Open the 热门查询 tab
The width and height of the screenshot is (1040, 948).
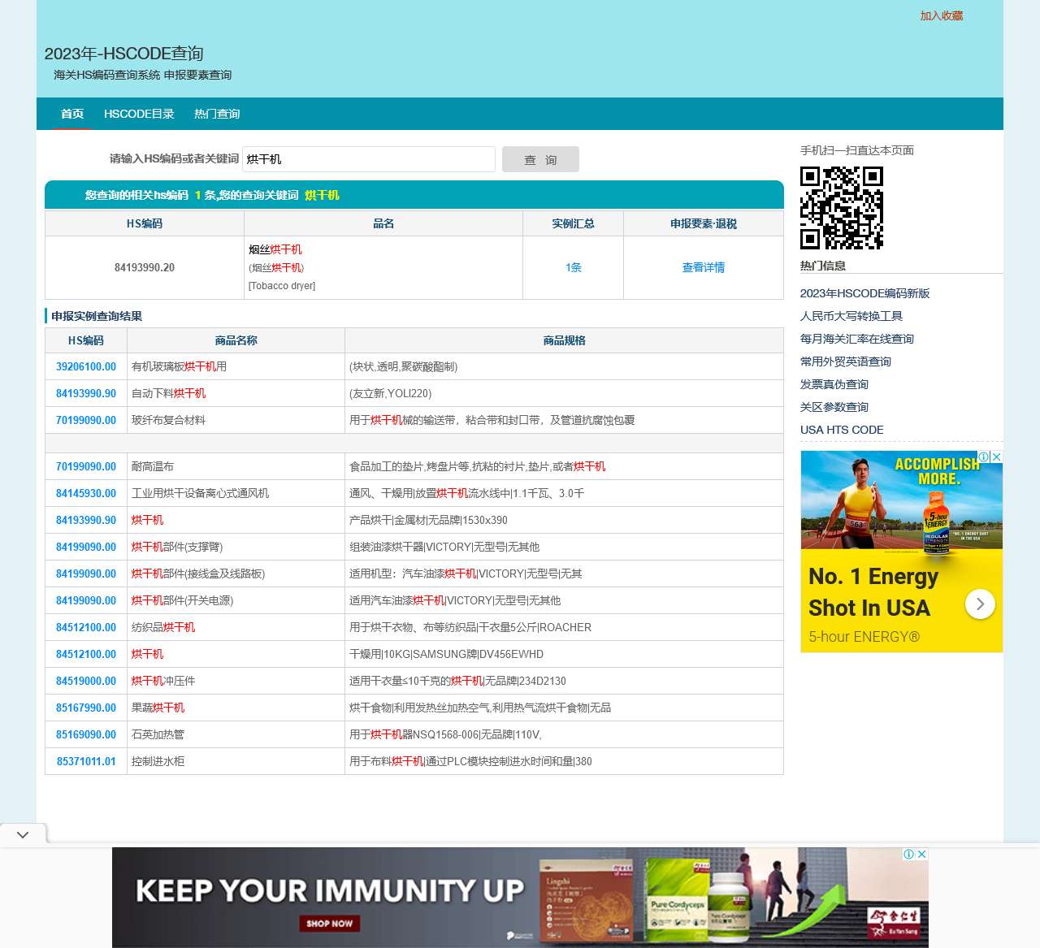217,114
